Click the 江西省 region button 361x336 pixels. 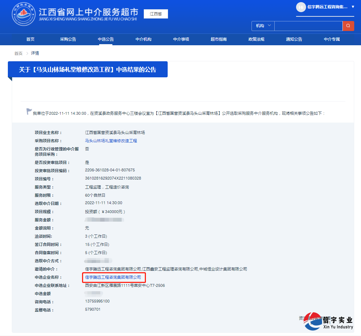click(x=156, y=14)
